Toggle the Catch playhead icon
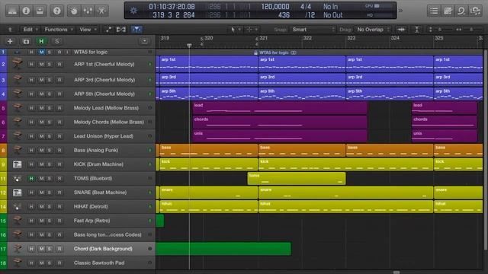This screenshot has width=488, height=274. pyautogui.click(x=136, y=29)
